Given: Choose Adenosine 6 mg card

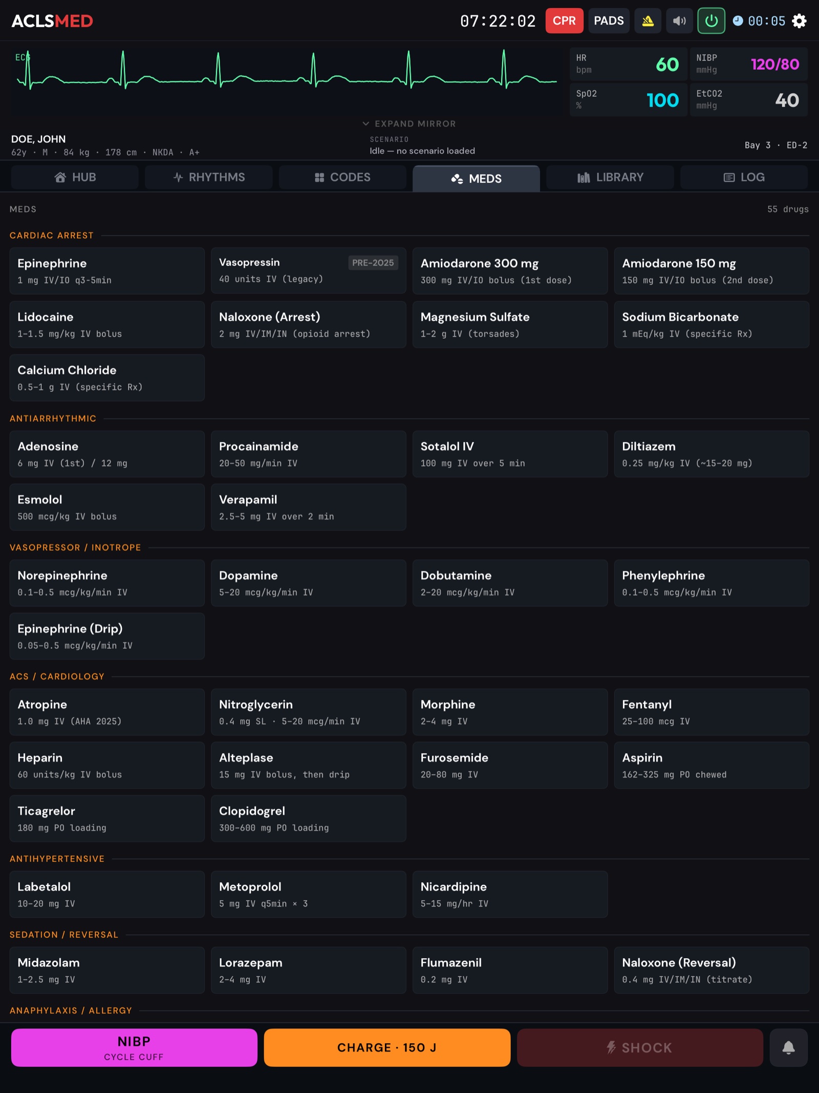Looking at the screenshot, I should pyautogui.click(x=107, y=454).
